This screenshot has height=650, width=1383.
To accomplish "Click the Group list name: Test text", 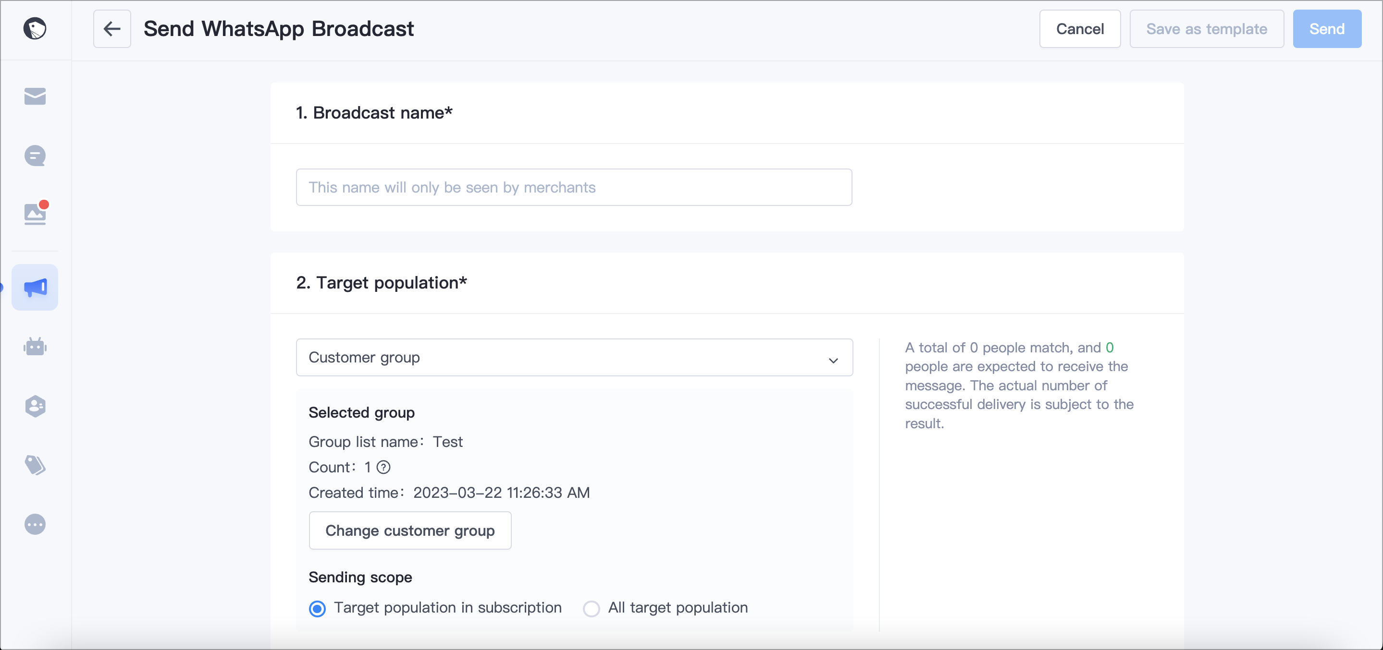I will tap(385, 442).
